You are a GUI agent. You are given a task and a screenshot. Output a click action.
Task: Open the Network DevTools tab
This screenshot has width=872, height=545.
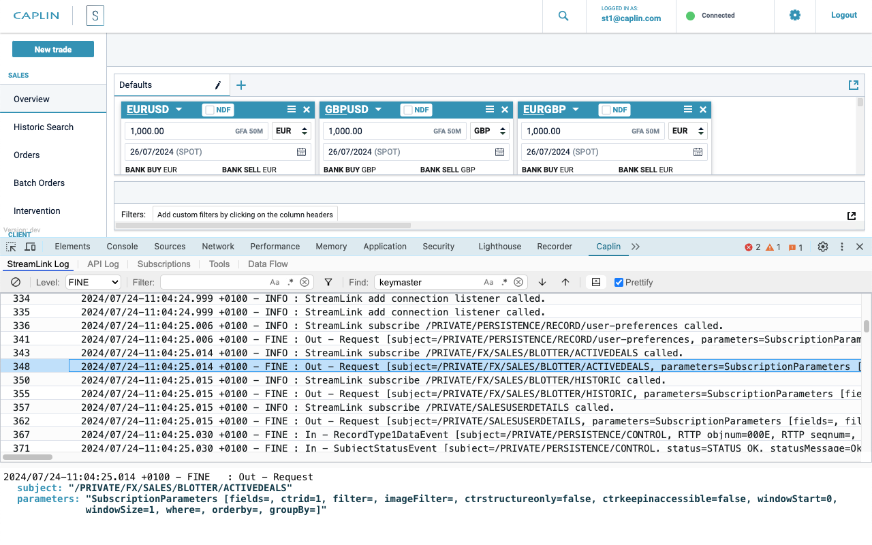point(218,247)
